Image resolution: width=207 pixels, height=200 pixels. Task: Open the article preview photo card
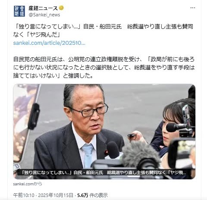[104, 131]
